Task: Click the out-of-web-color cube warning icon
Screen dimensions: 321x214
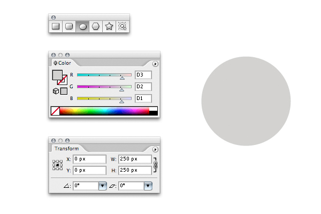Action: pos(56,91)
